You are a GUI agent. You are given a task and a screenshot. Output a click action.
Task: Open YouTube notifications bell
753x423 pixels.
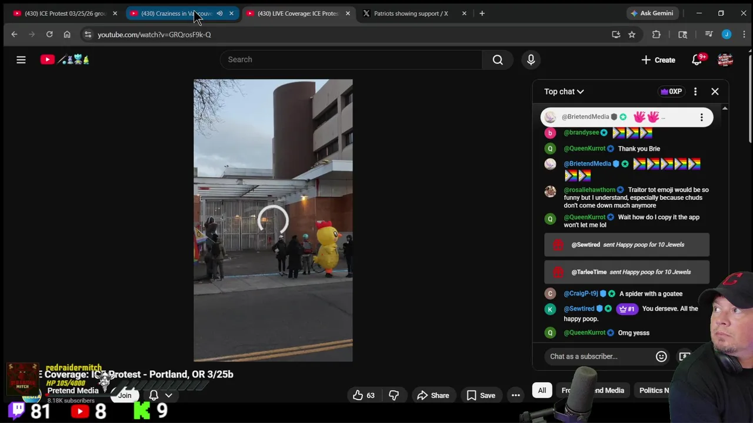697,60
